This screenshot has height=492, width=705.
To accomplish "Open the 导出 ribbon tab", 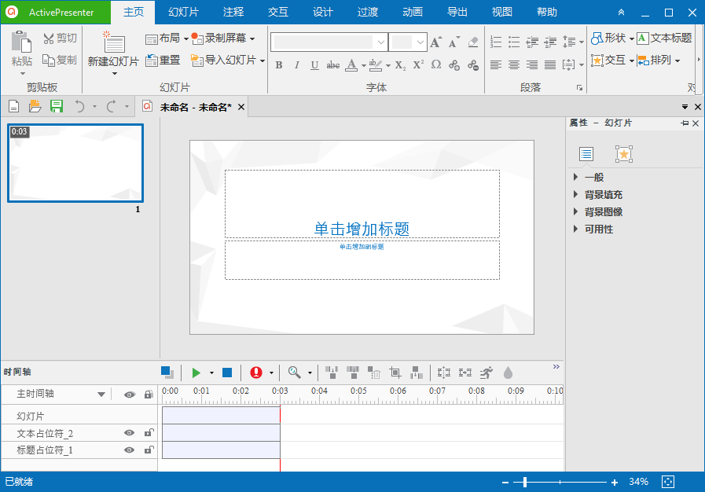I will click(457, 12).
